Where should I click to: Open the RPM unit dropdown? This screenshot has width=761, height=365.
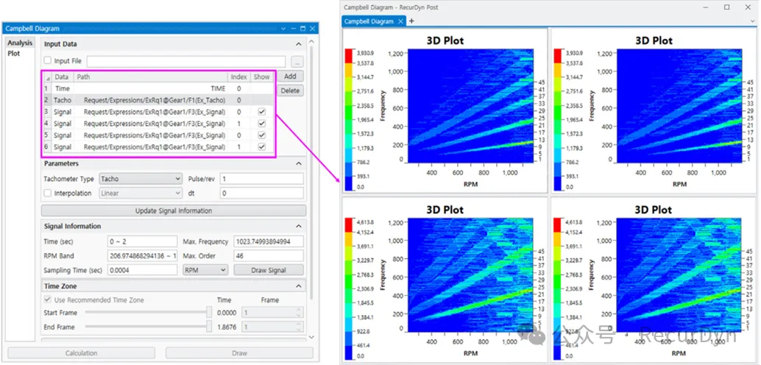click(205, 270)
